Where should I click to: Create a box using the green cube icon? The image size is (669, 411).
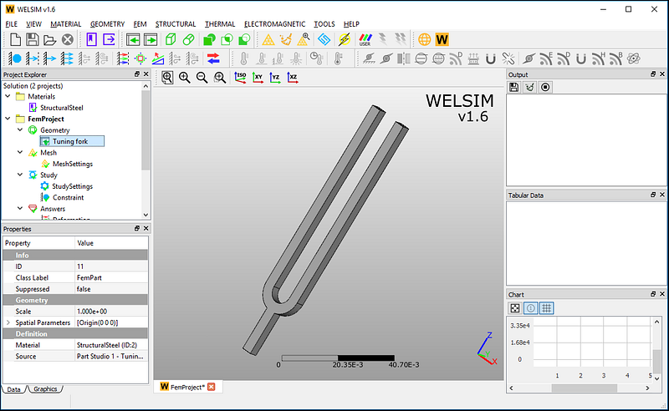tap(171, 39)
